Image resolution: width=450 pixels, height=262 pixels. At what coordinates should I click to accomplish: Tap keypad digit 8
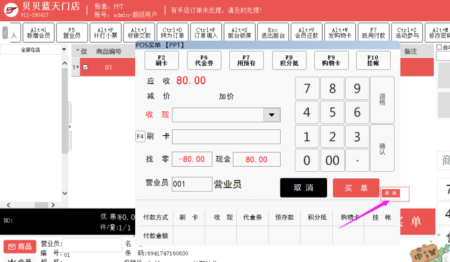click(x=332, y=88)
